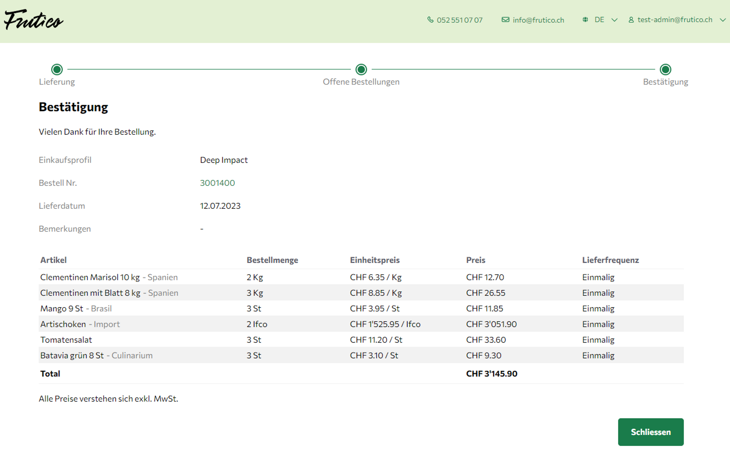Image resolution: width=730 pixels, height=455 pixels.
Task: Click test-admin@frutico.ch account menu
Action: [x=675, y=20]
